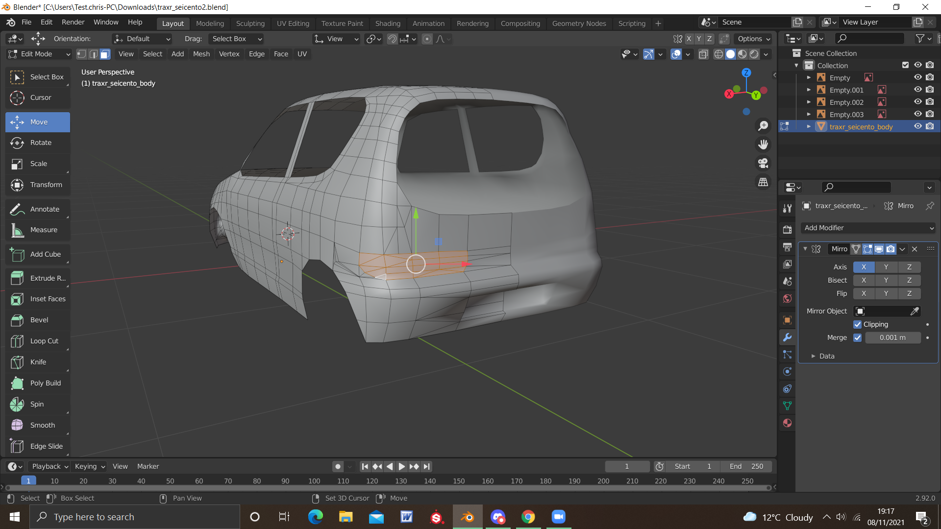The height and width of the screenshot is (529, 941).
Task: Hide Empty.001 in viewport
Action: pyautogui.click(x=917, y=90)
